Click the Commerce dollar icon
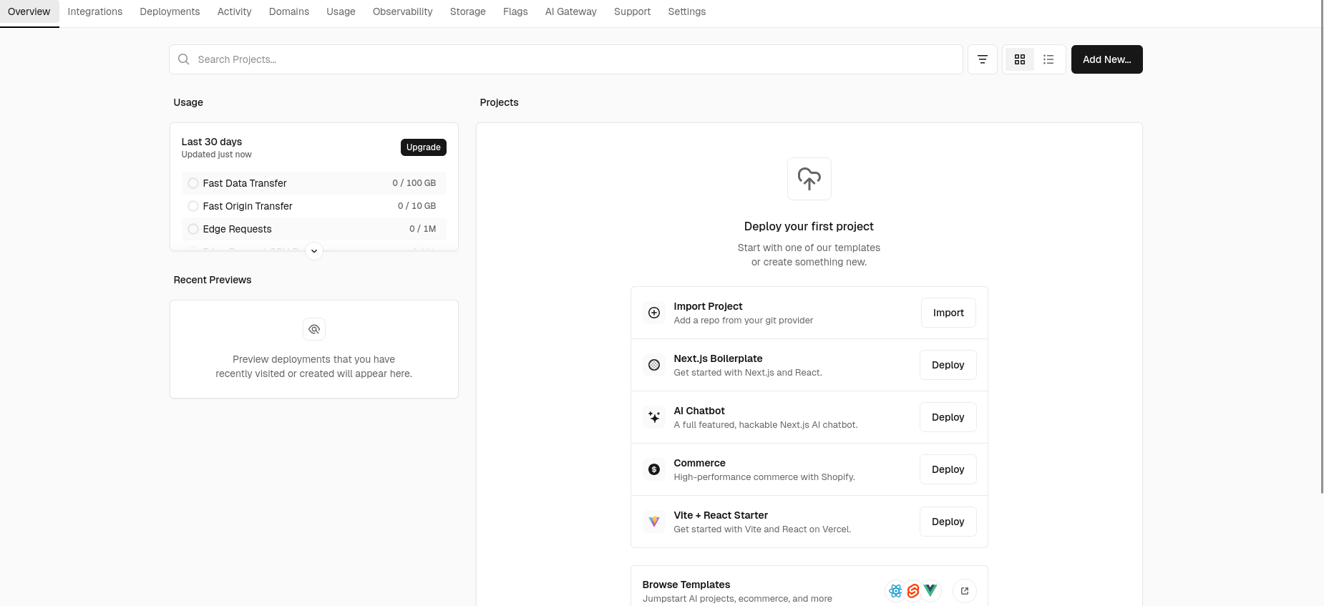This screenshot has height=606, width=1324. 654,469
